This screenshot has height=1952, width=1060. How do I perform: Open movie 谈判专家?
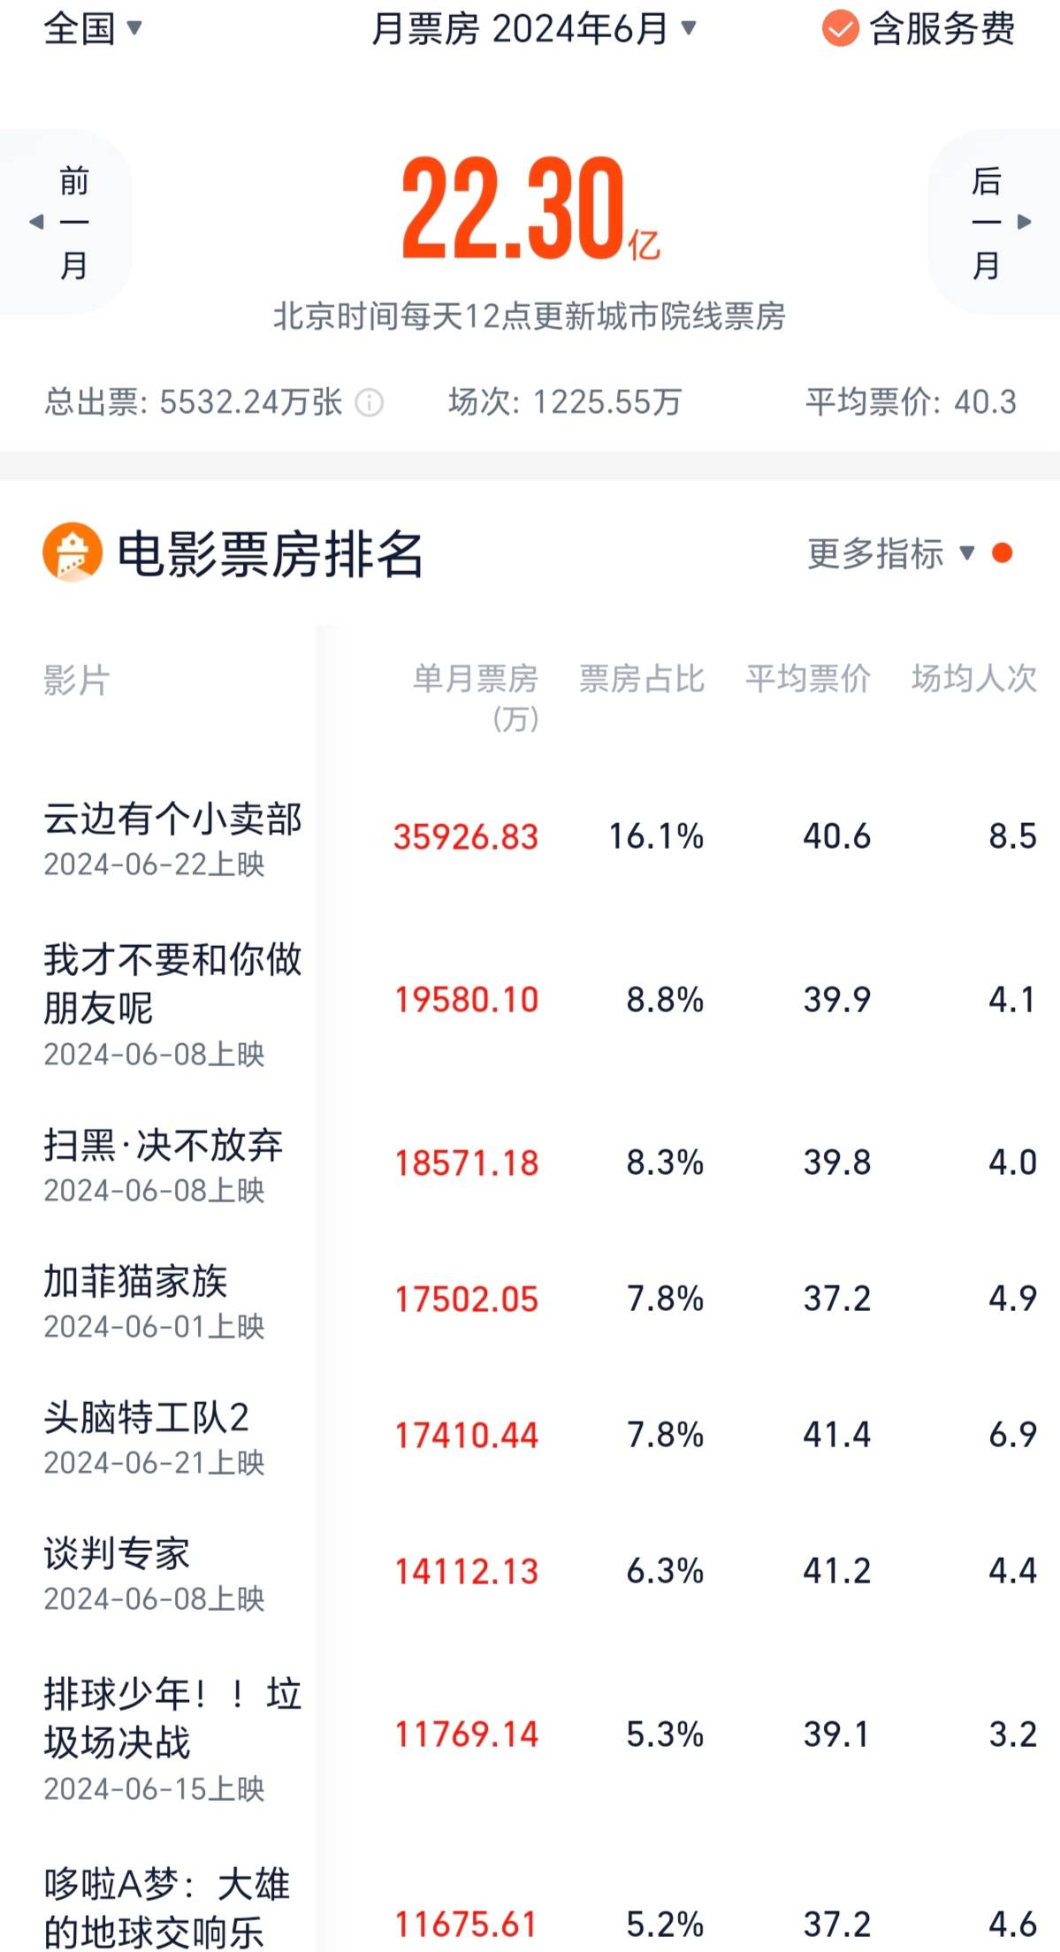point(118,1554)
